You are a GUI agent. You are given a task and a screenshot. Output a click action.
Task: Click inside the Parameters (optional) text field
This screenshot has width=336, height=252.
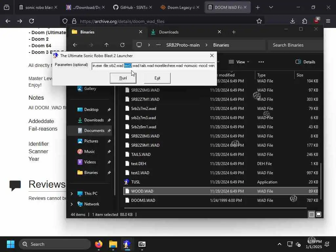coord(153,66)
